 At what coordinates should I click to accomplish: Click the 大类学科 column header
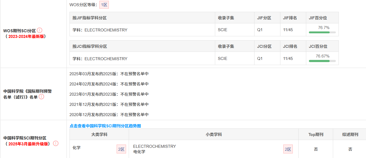point(99,134)
